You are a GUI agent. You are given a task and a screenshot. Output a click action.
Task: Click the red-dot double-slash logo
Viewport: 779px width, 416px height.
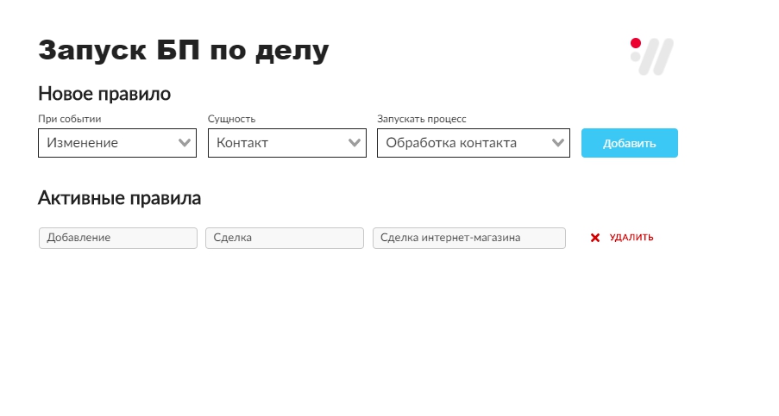[x=653, y=56]
